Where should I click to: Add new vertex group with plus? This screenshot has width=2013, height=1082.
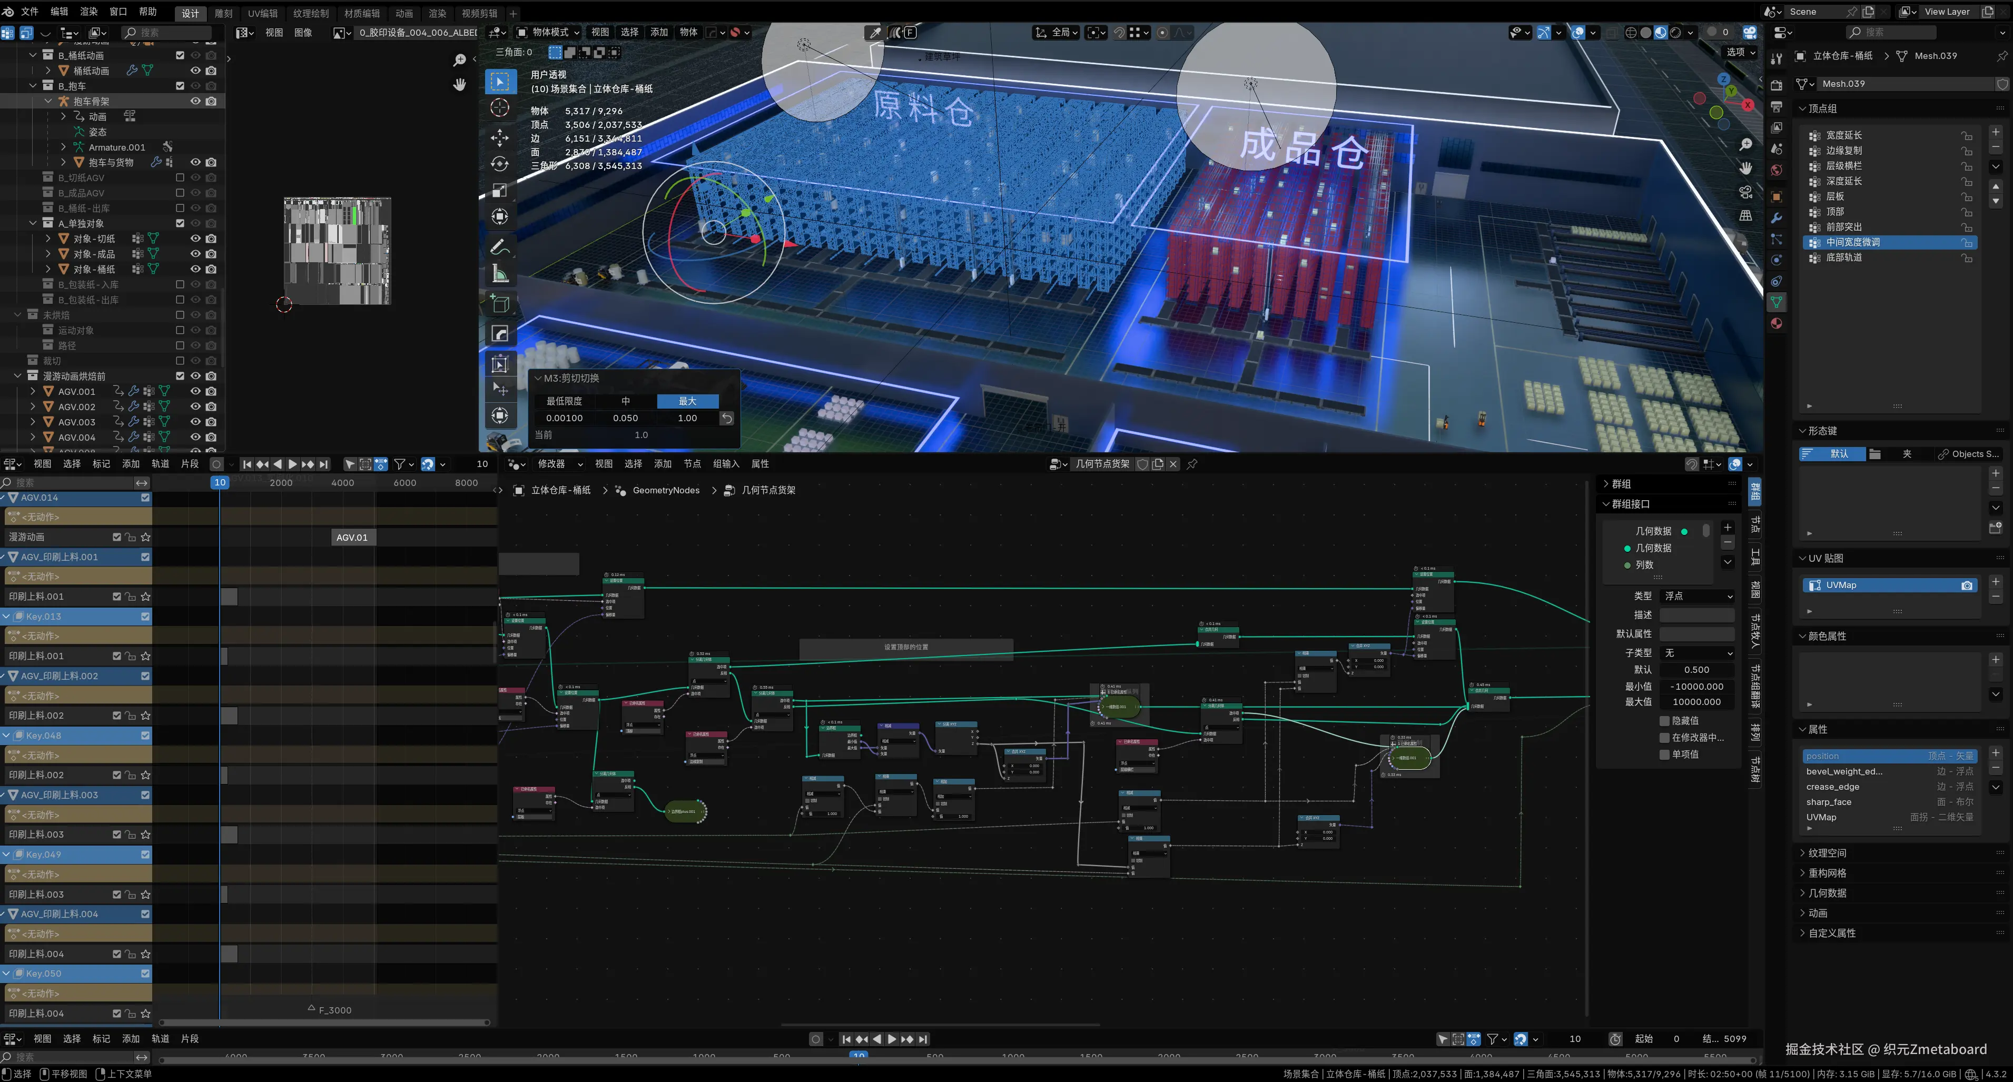[1995, 132]
